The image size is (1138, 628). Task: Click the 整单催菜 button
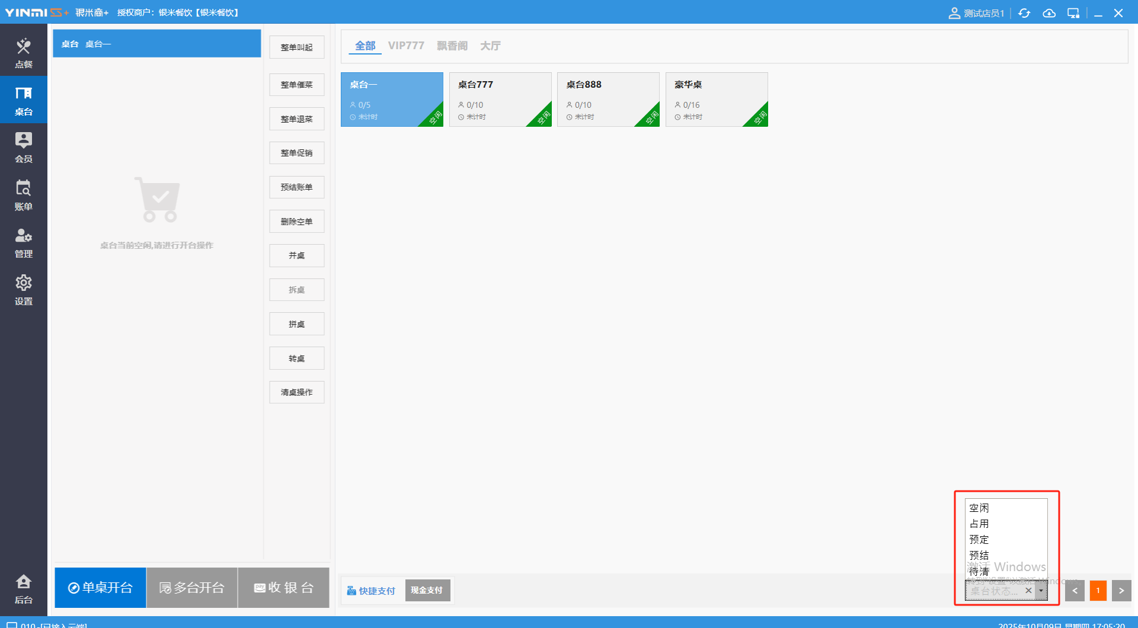(x=296, y=85)
